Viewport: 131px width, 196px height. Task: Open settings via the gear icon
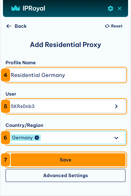pos(110,8)
